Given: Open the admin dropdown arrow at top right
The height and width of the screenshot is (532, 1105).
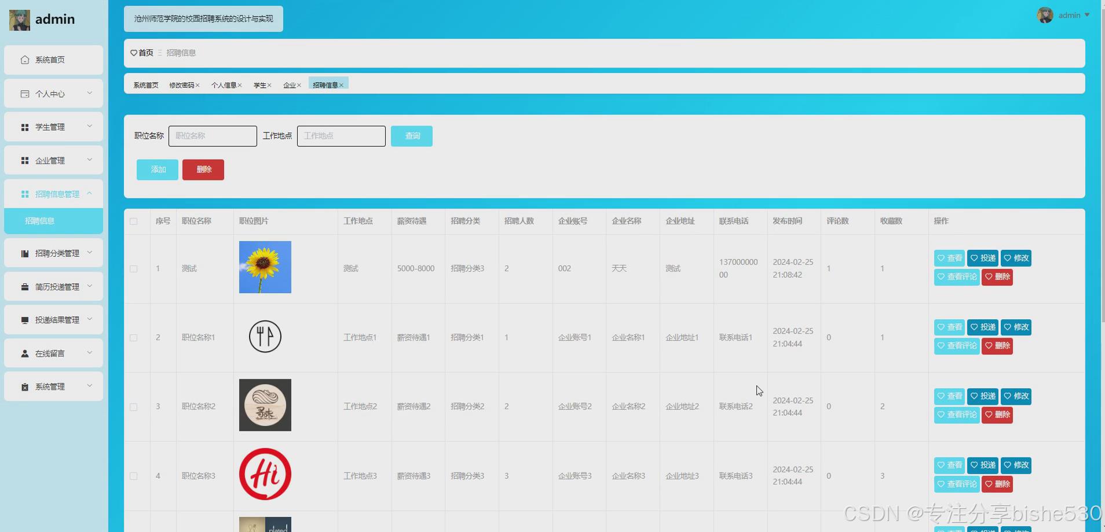Looking at the screenshot, I should coord(1087,15).
